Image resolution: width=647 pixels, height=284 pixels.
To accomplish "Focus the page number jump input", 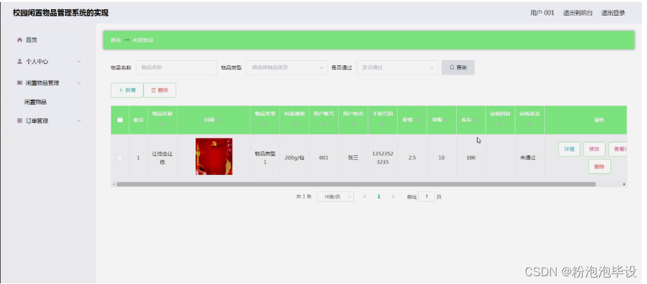I will coord(427,197).
